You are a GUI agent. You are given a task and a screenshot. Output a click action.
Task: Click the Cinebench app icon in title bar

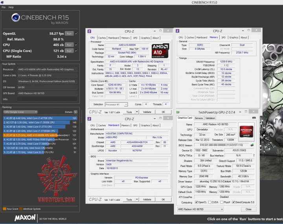[x=2, y=2]
